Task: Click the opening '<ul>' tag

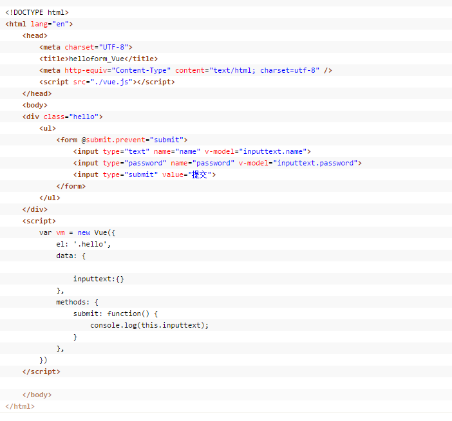Action: [48, 128]
